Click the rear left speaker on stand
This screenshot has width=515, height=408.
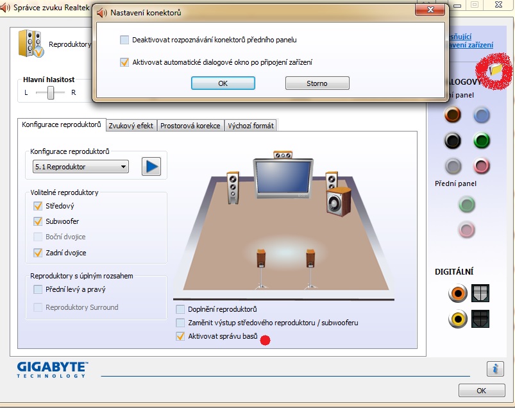point(261,269)
